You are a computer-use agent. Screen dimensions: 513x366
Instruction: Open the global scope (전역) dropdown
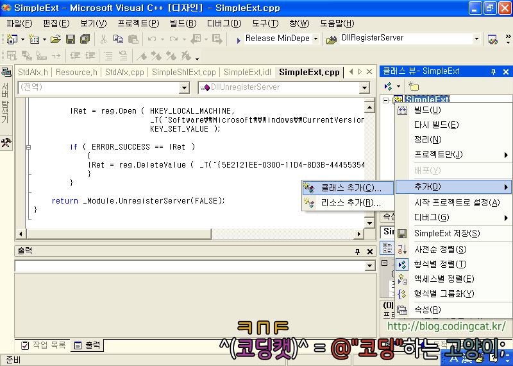[x=185, y=87]
